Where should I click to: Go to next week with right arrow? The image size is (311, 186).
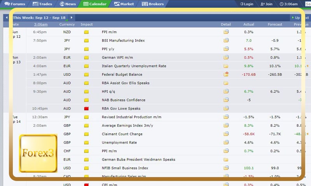[72, 17]
